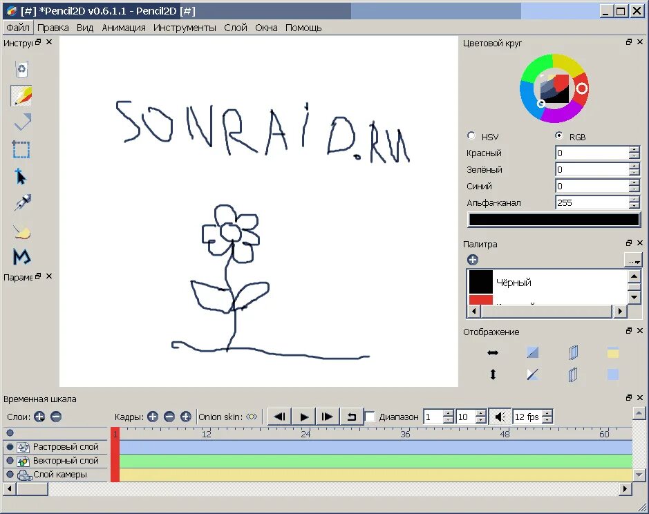Viewport: 649px width, 514px height.
Task: Increase the fps value
Action: [547, 413]
